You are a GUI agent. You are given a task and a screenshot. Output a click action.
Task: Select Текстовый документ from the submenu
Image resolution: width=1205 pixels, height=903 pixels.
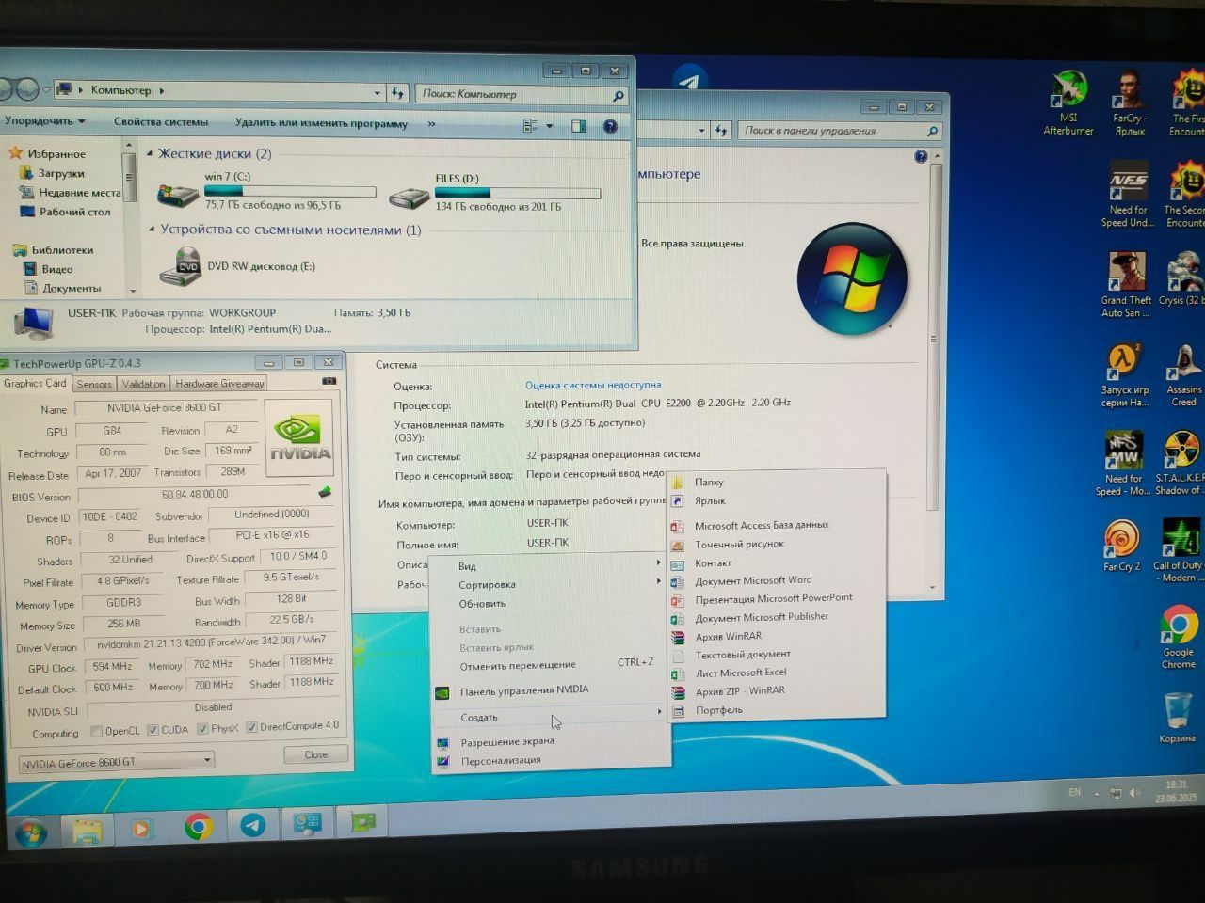pyautogui.click(x=742, y=654)
